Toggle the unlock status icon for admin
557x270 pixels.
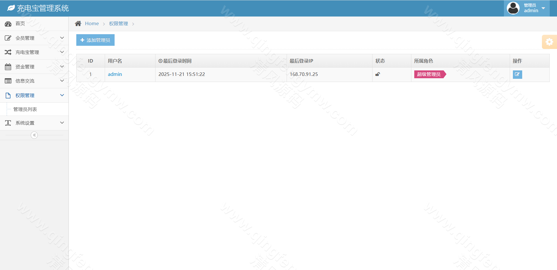click(x=377, y=74)
